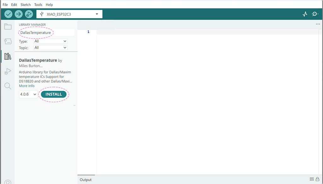Viewport: 323px width, 184px height.
Task: Open the Serial Plotter
Action: [x=305, y=14]
